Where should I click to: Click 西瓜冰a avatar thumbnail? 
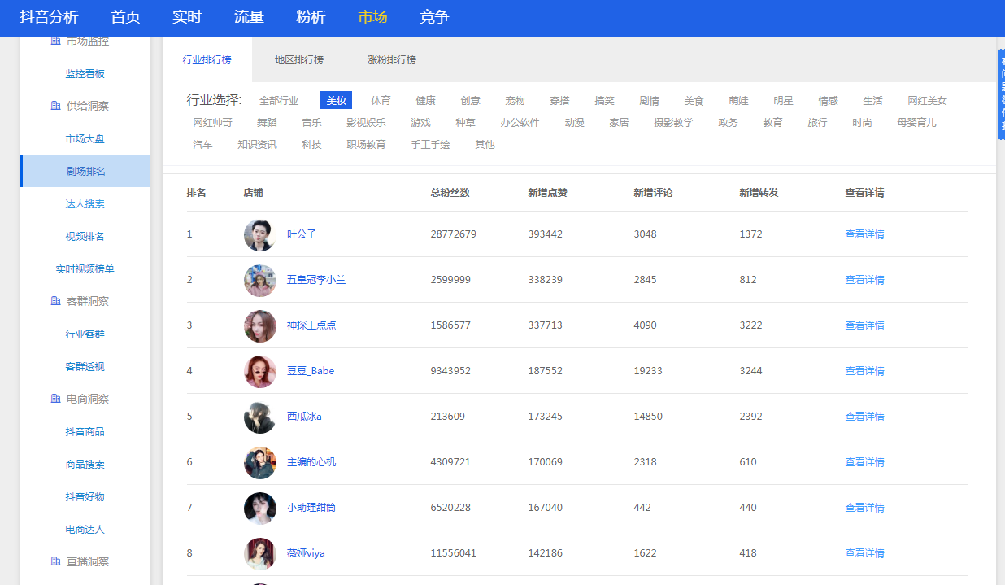click(260, 417)
